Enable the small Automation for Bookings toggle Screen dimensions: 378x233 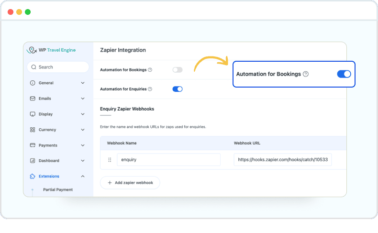(178, 70)
